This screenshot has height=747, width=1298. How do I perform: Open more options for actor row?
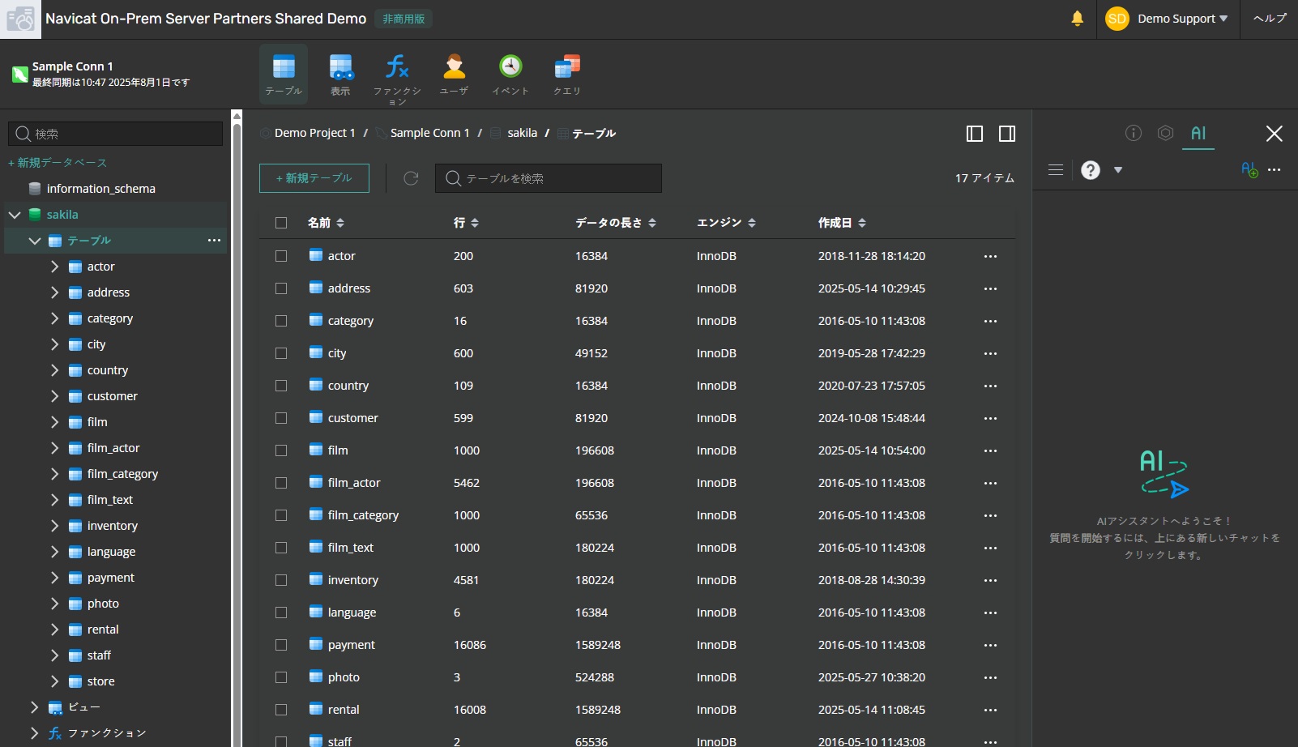(990, 256)
